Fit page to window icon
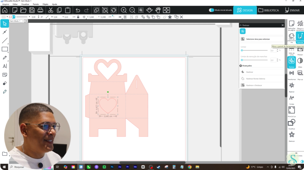 [166, 10]
